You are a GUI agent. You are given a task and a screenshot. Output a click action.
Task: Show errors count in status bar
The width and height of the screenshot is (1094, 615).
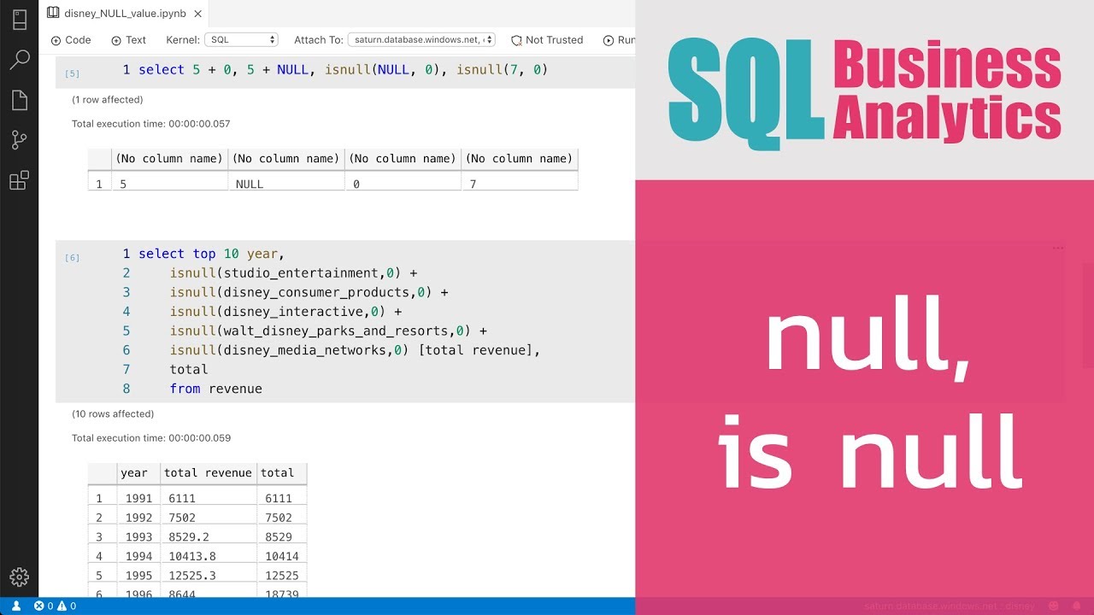(x=45, y=606)
